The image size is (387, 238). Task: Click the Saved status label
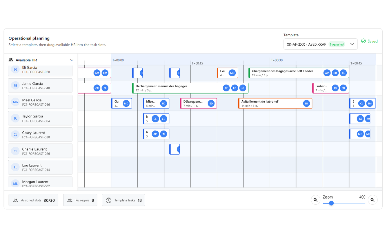372,41
